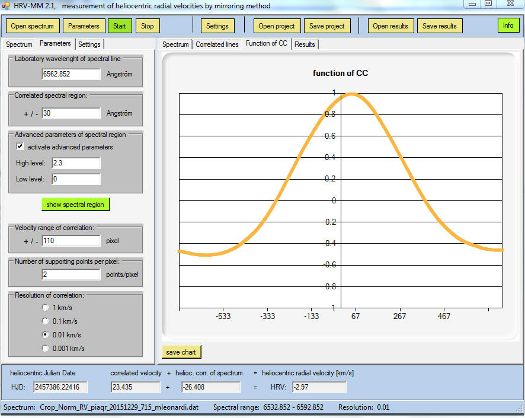
Task: Click the show spectral region button
Action: click(75, 205)
